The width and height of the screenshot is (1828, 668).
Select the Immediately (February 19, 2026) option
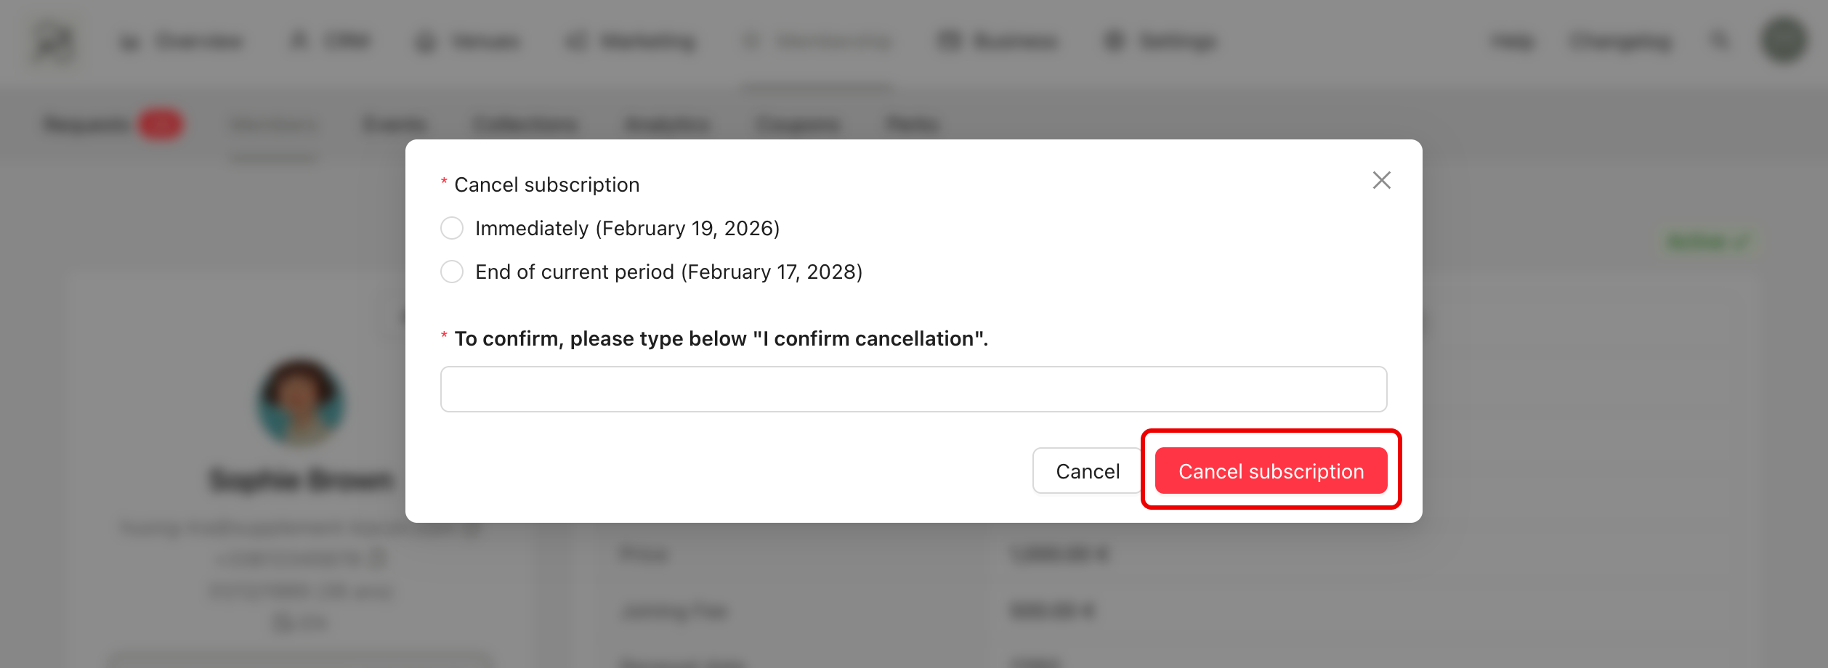click(452, 228)
